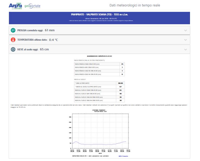Screen dimensions: 200x161
Task: Select the TEMPERATURA ultimo dato heading
Action: tap(32, 40)
